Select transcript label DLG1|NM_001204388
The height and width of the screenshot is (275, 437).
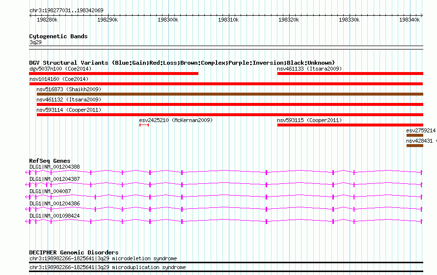pyautogui.click(x=55, y=167)
